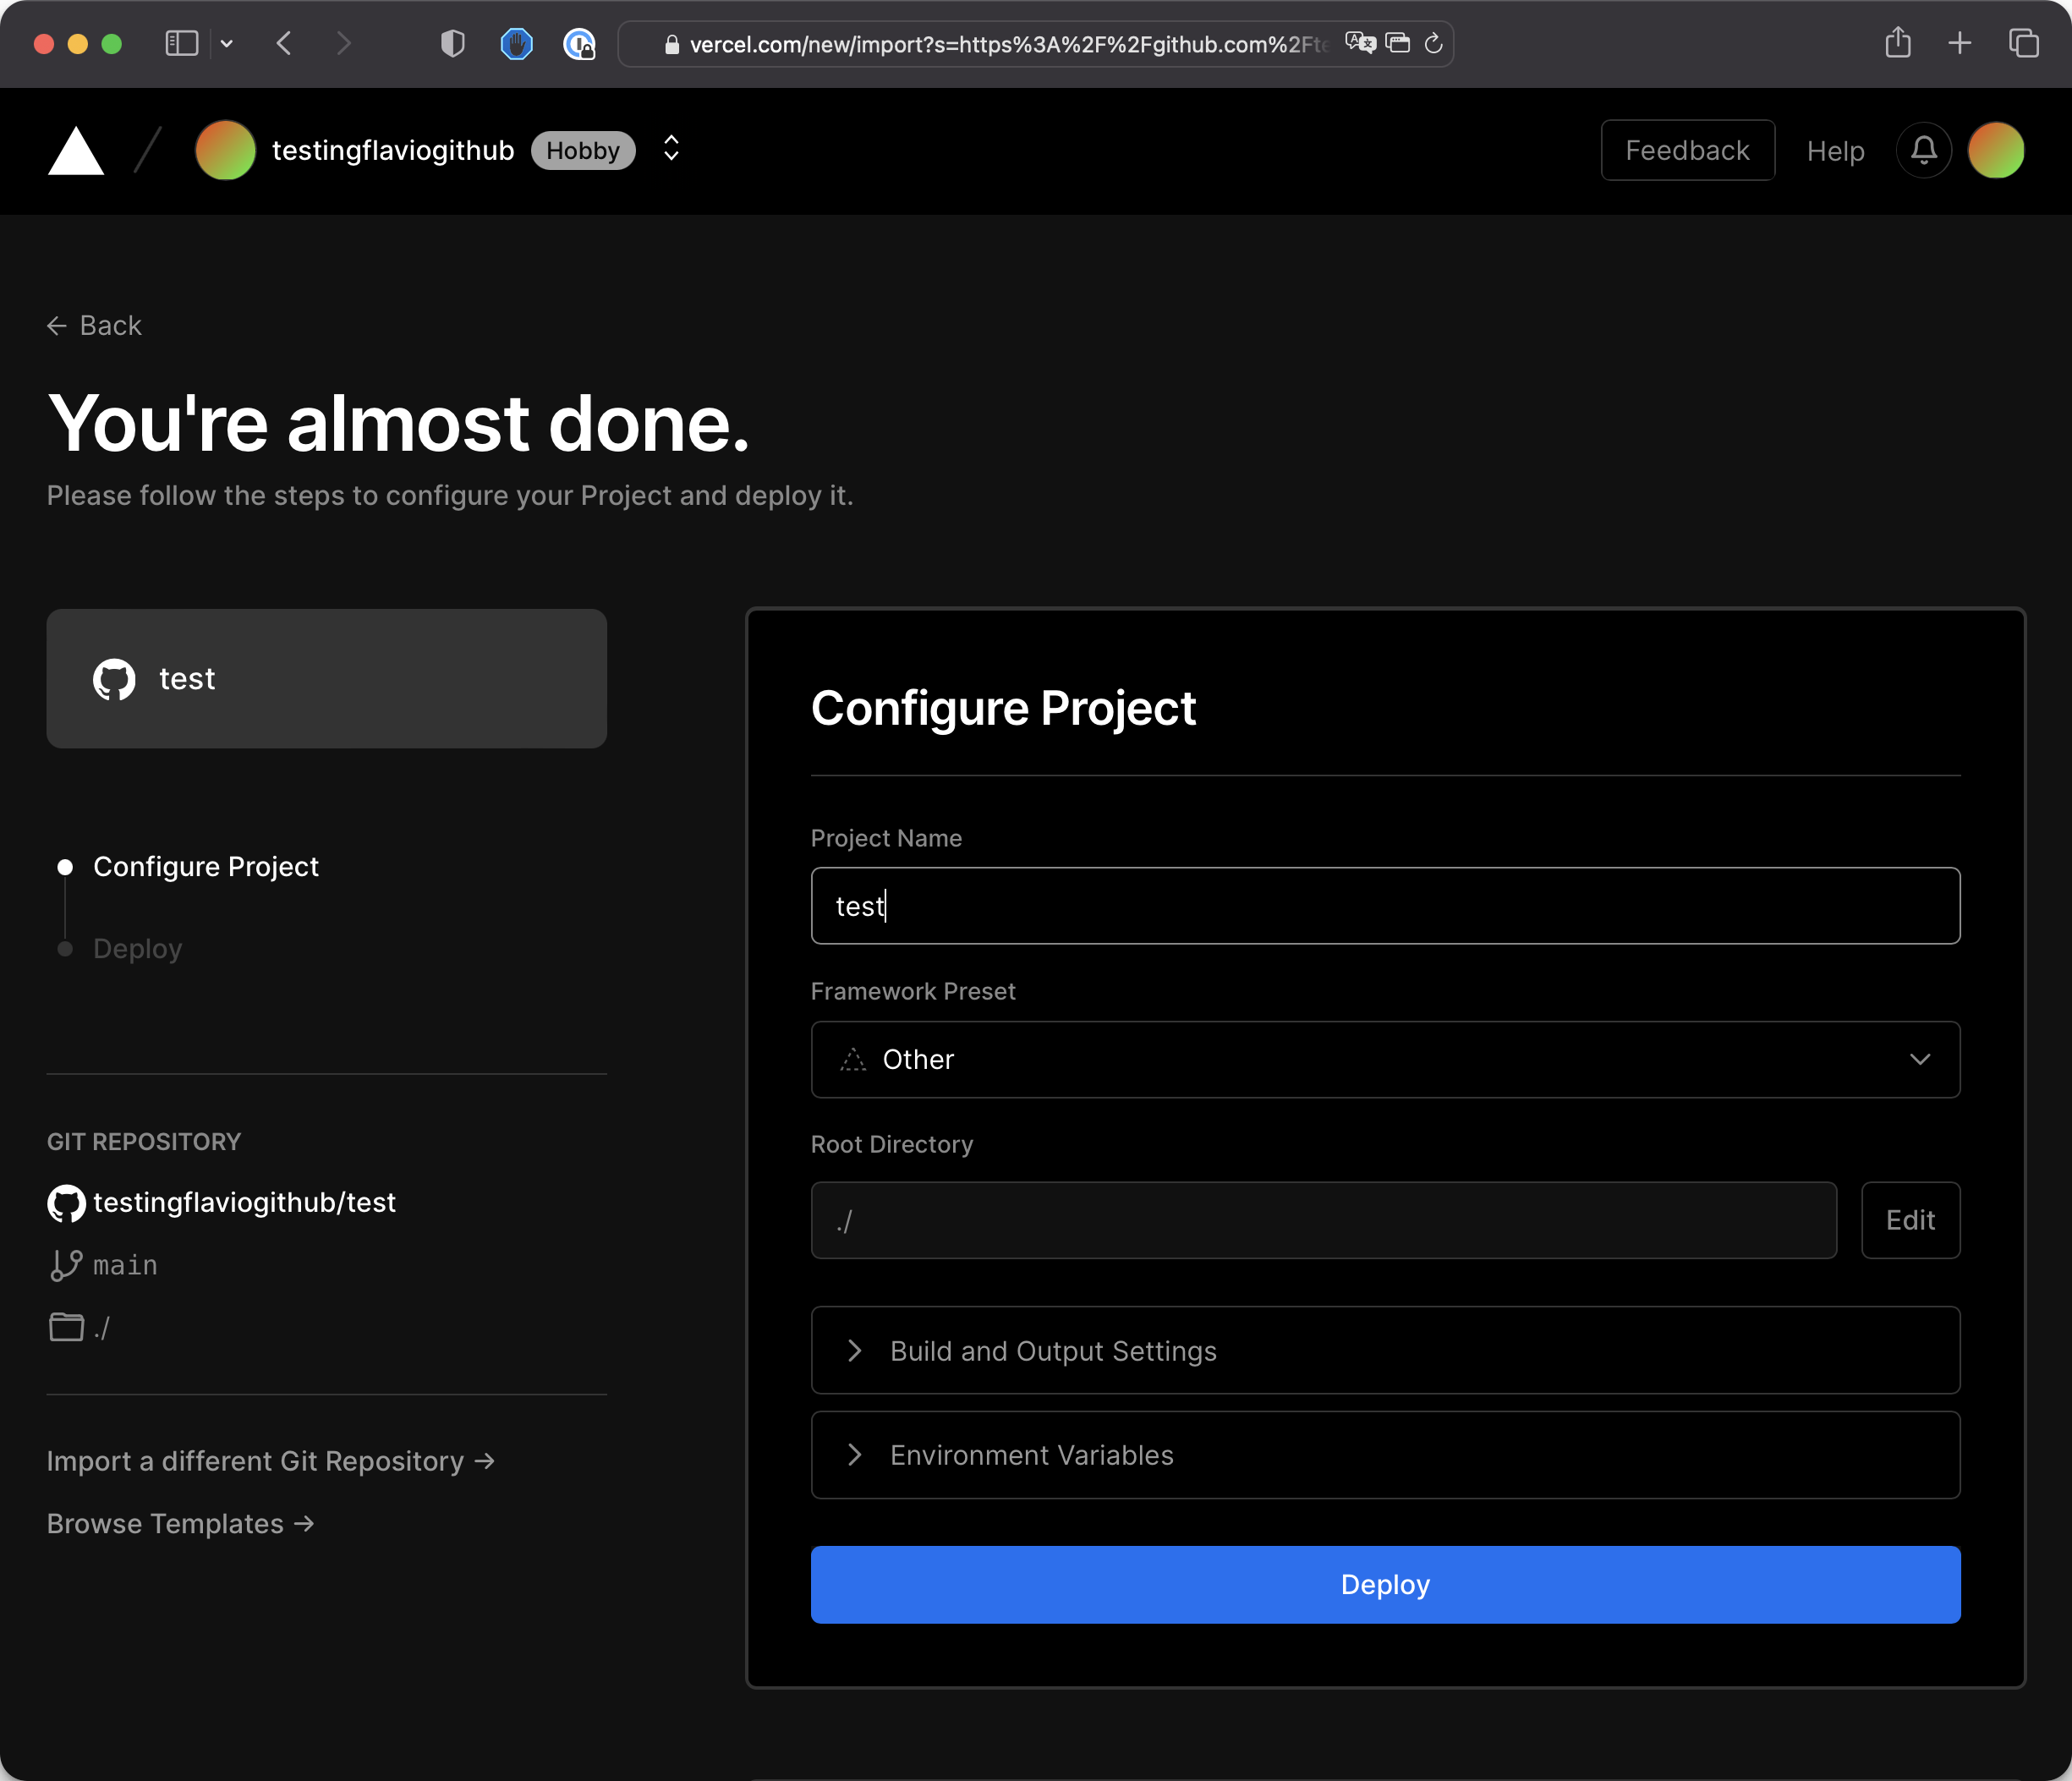
Task: Open the team scope switcher arrows
Action: click(671, 149)
